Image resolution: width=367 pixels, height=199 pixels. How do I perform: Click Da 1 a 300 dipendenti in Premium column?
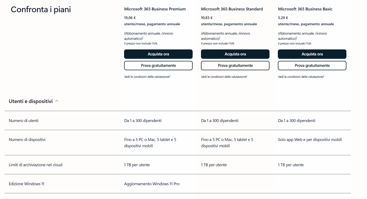point(143,121)
